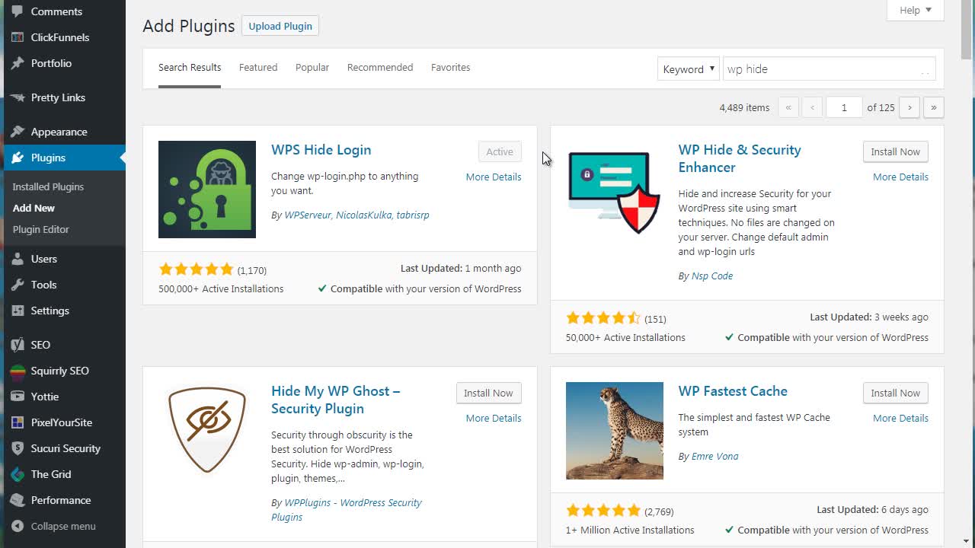Open WPS Hide Login padlock thumbnail
Screen dimensions: 975x548
207,190
